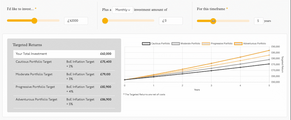291x120 pixels.
Task: Click the monthly amount slider handle
Action: [105, 21]
